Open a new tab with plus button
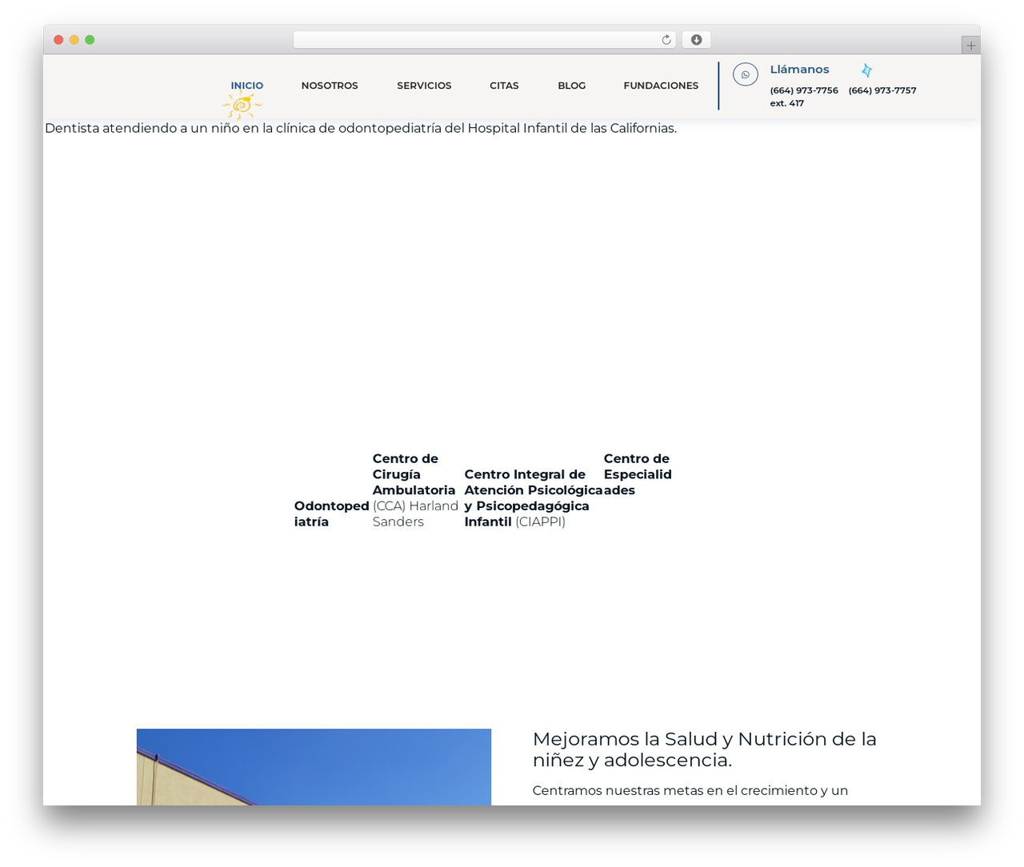This screenshot has width=1024, height=867. [x=970, y=46]
